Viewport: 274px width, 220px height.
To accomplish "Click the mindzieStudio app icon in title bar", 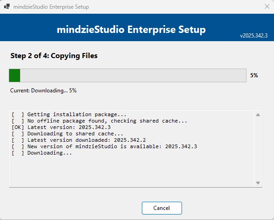I will 7,7.
